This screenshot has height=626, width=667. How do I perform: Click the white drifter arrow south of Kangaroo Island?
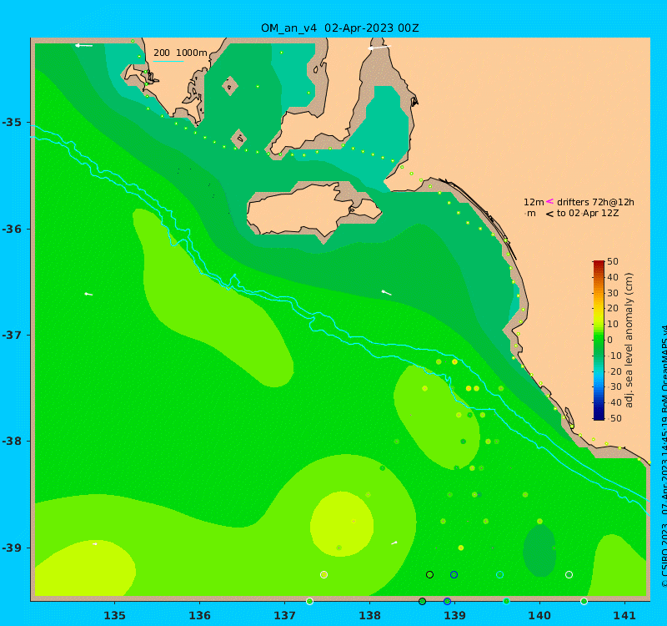click(x=386, y=292)
